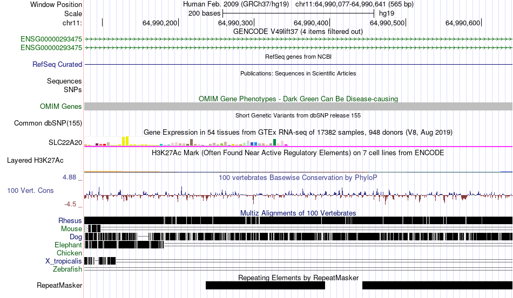513x298 pixels.
Task: Click the Publications: Sequences in Scientific Articles title
Action: tap(298, 73)
